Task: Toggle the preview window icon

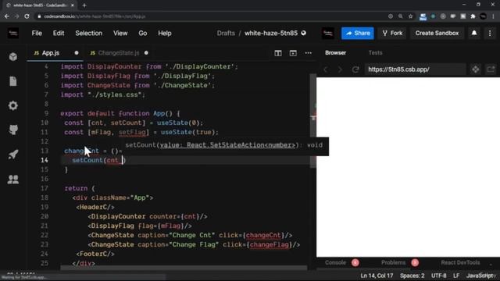Action: (x=293, y=53)
